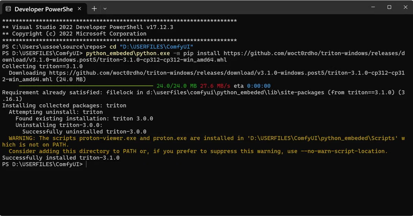The image size is (413, 216).
Task: Click the words 'pip install' in the command
Action: [x=202, y=53]
